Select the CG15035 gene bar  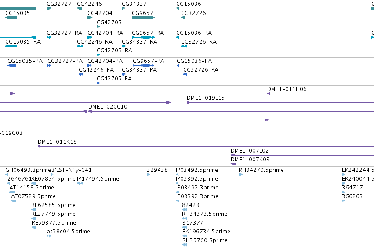click(11, 18)
